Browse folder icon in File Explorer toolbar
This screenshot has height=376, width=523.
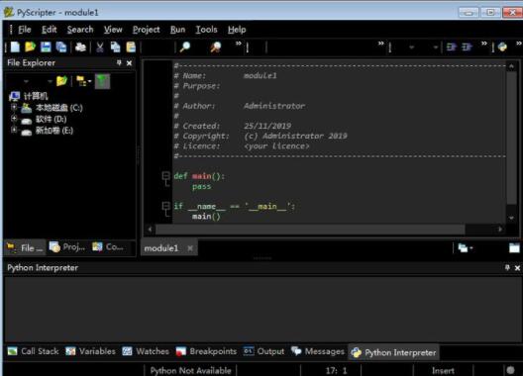point(61,81)
